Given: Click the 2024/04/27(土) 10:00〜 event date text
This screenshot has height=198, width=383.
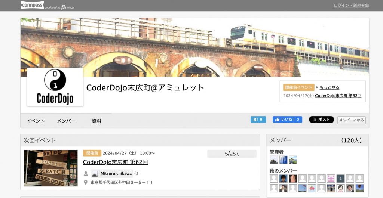Looking at the screenshot, I should pos(129,153).
